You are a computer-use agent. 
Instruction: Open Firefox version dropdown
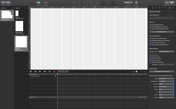pyautogui.click(x=166, y=89)
